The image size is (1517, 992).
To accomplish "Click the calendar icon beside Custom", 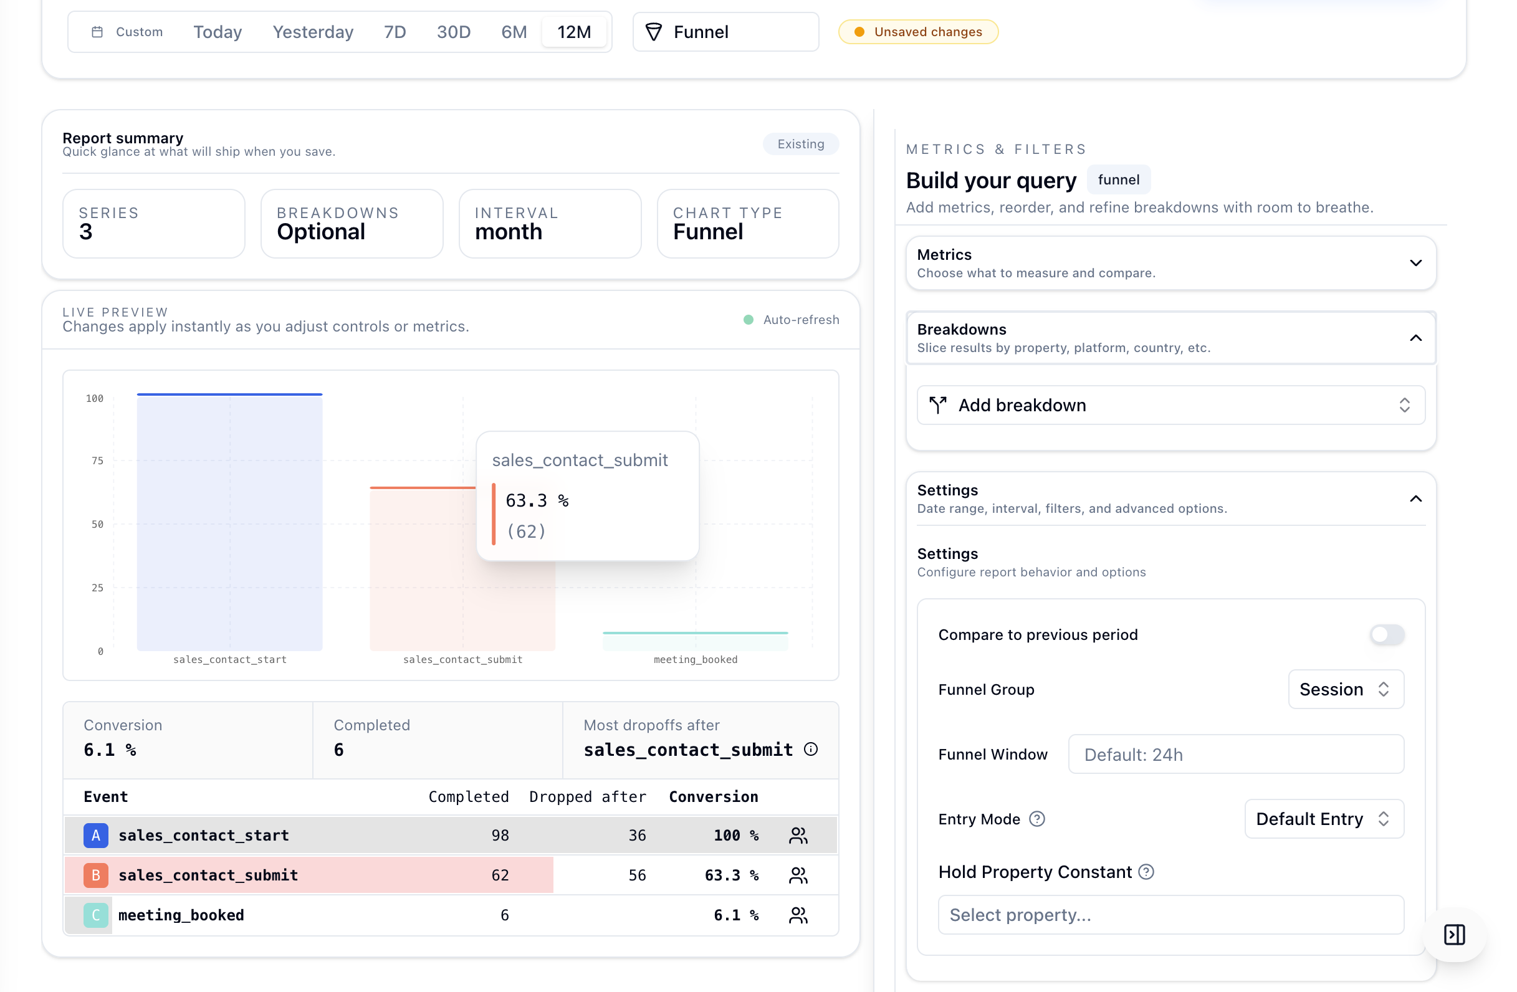I will (x=98, y=31).
